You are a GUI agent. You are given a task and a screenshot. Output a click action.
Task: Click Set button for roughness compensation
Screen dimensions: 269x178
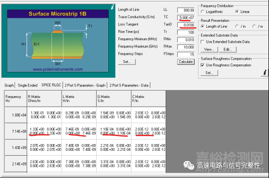click(209, 73)
